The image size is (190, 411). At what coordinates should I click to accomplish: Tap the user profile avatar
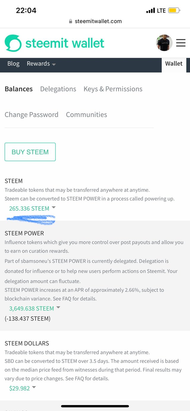click(164, 43)
